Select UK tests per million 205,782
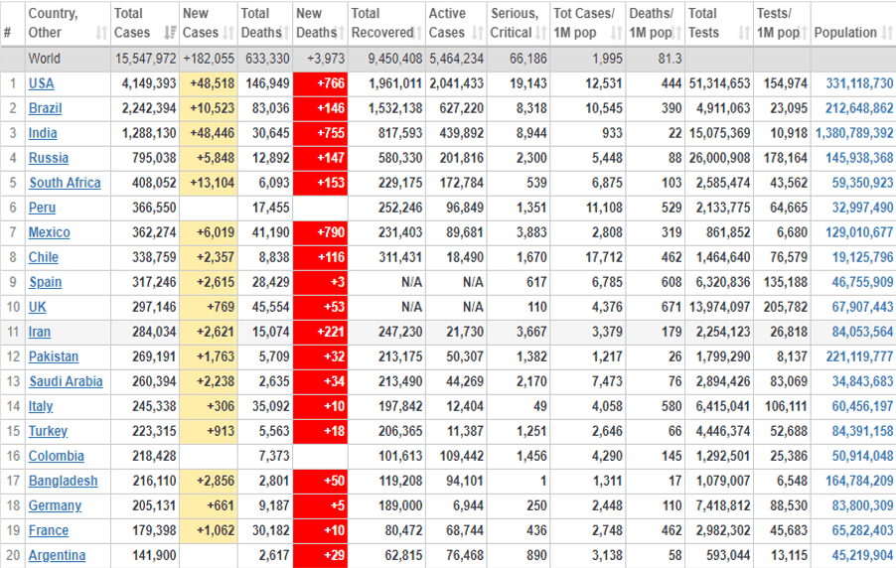 [x=785, y=307]
